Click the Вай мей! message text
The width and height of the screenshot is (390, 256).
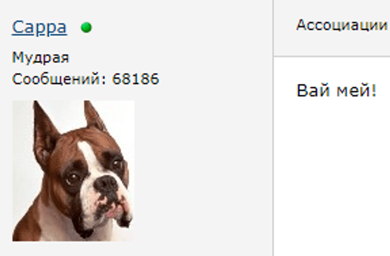pos(336,90)
